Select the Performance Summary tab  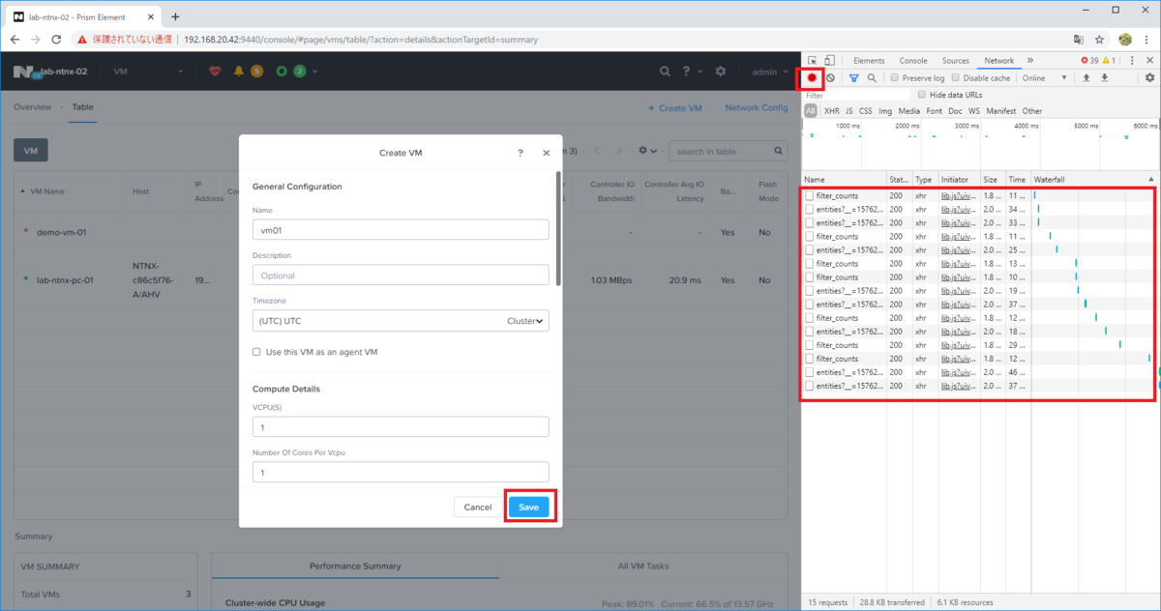(x=355, y=566)
